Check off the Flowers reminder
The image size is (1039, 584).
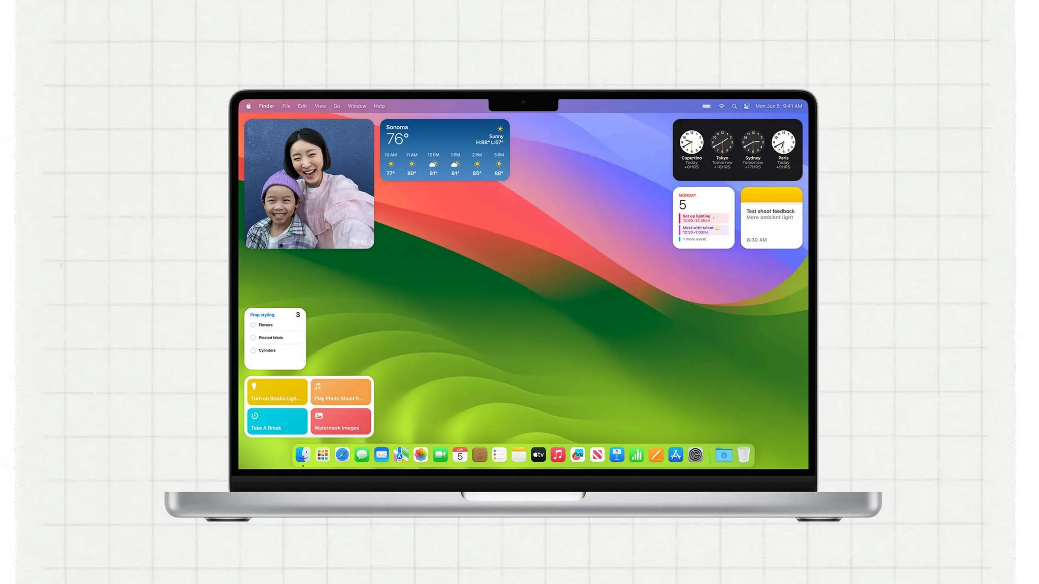click(x=253, y=325)
